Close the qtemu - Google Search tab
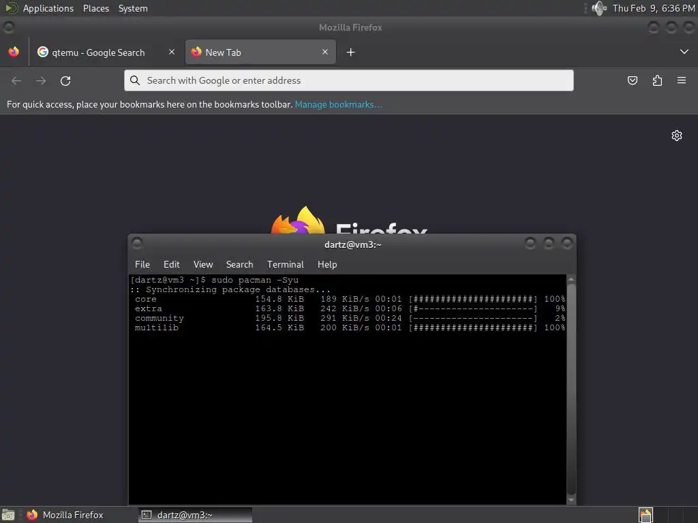 tap(171, 52)
